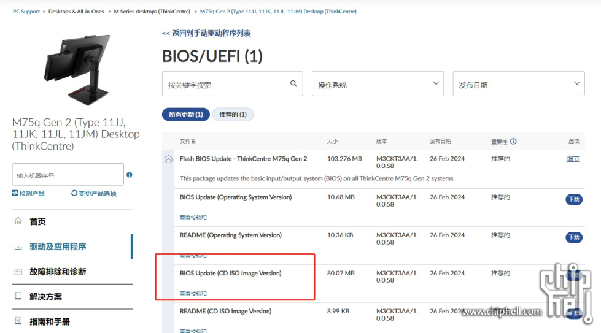The height and width of the screenshot is (333, 601).
Task: Select the 推荐的 (1) filter tab
Action: [x=233, y=115]
